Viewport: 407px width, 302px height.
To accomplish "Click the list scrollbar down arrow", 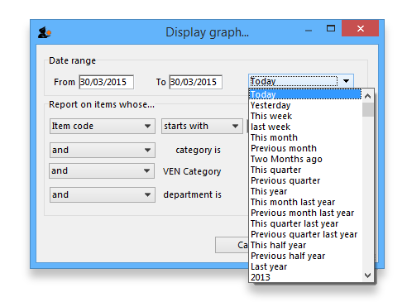I will pos(367,276).
